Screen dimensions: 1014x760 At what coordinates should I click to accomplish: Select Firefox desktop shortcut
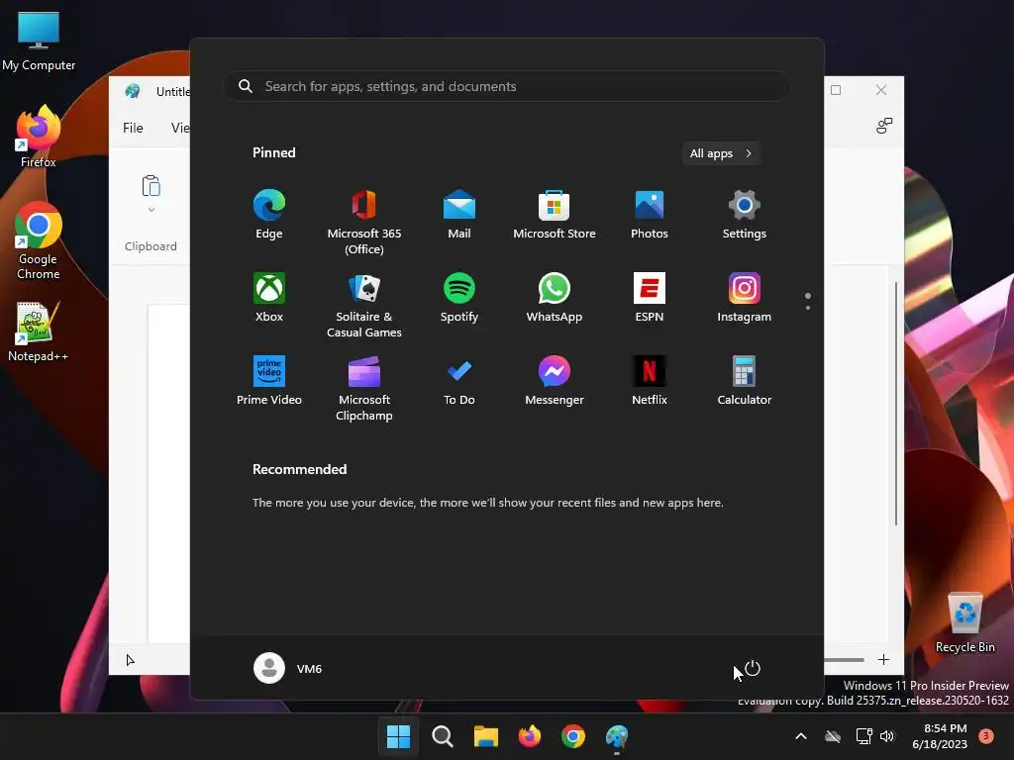(x=39, y=137)
